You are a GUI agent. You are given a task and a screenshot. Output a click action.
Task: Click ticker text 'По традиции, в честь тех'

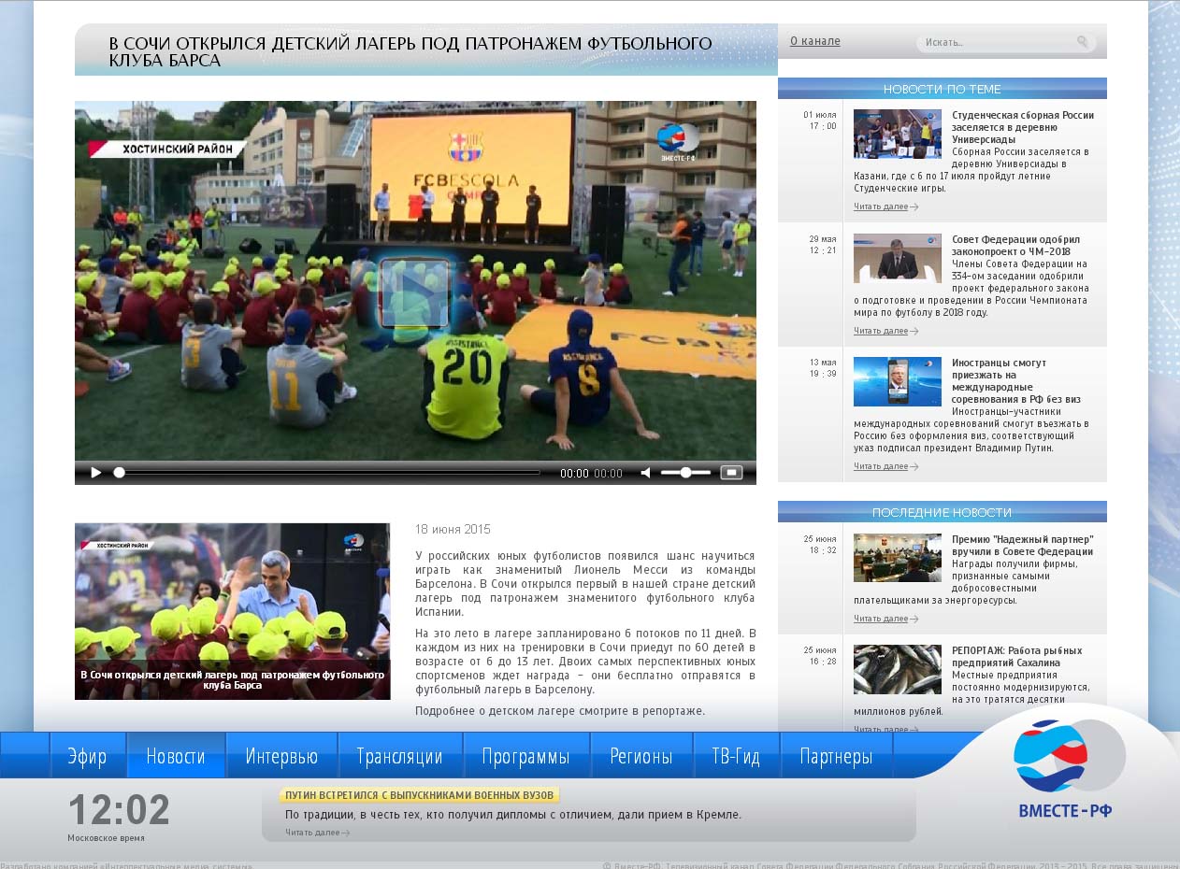tap(513, 815)
